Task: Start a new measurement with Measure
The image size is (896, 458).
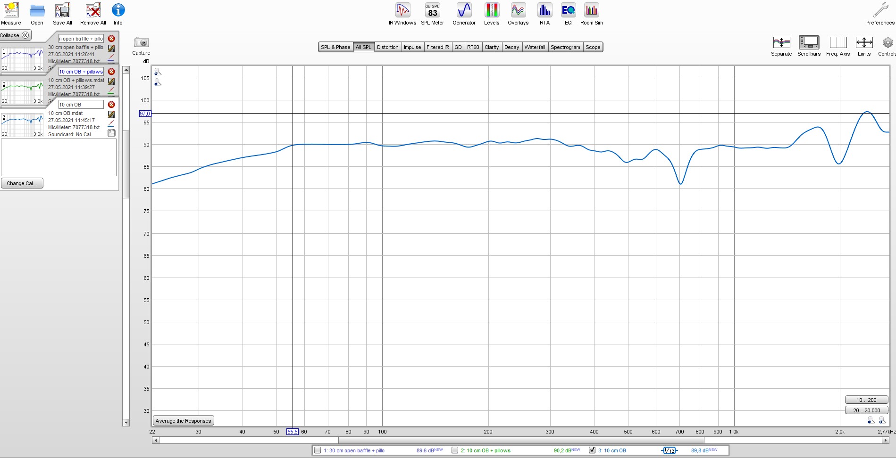Action: click(x=11, y=14)
